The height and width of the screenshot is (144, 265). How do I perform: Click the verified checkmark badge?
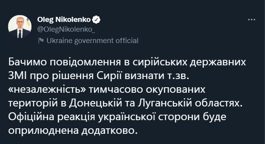96,20
